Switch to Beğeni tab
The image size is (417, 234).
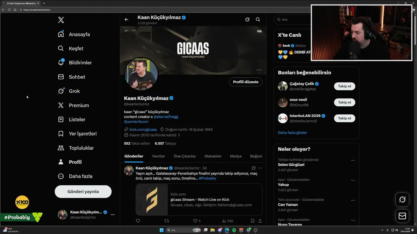coord(256,156)
